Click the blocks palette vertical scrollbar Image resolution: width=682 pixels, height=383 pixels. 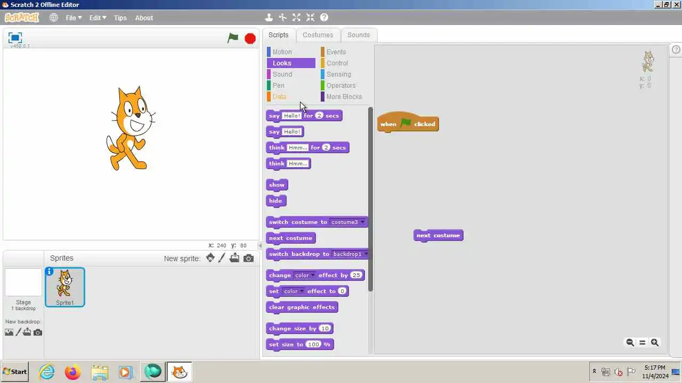pos(370,199)
